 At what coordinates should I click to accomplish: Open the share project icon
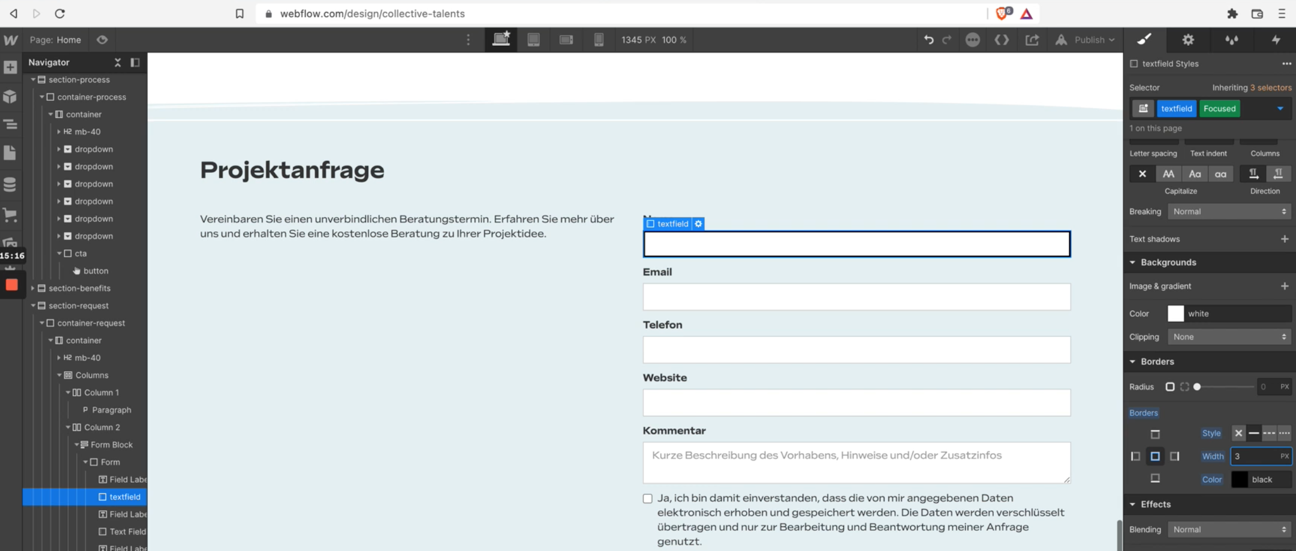pos(1032,40)
